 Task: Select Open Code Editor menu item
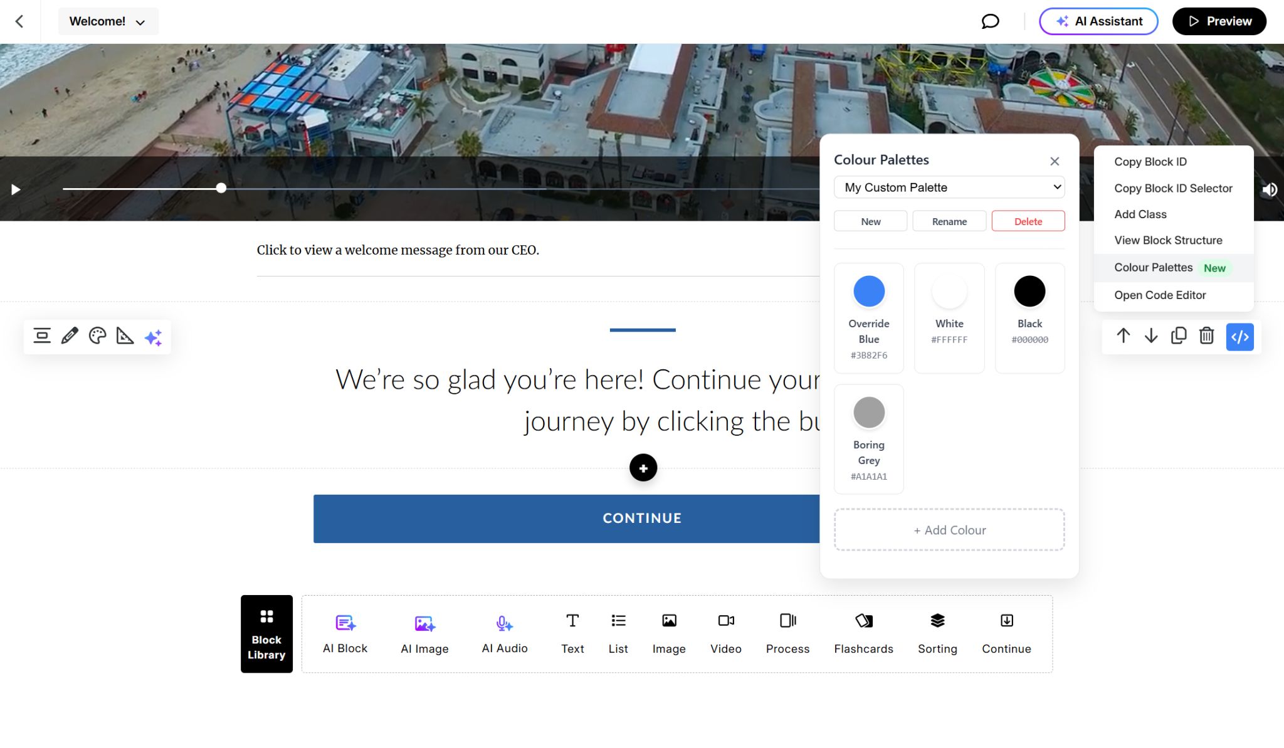click(x=1160, y=295)
